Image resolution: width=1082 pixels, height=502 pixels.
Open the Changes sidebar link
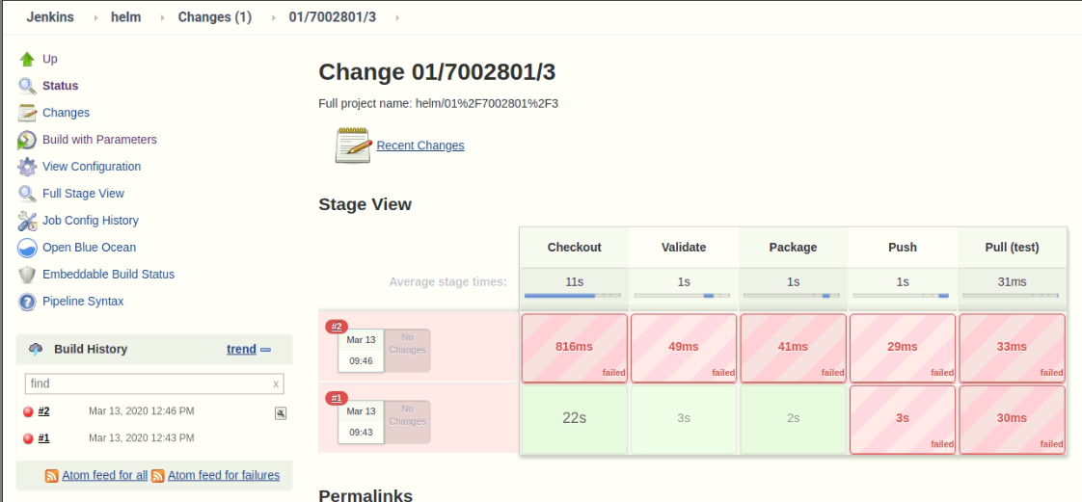point(66,113)
